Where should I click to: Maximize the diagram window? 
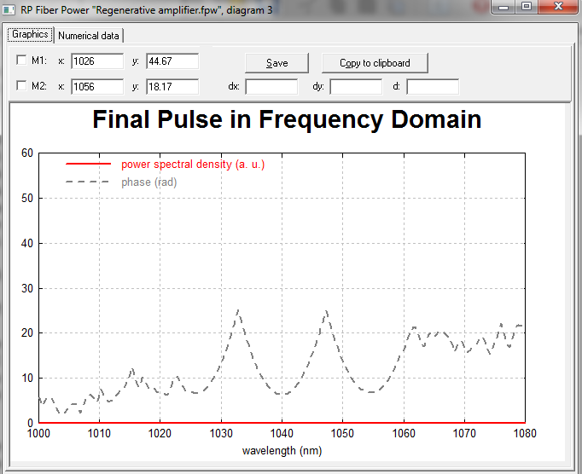[527, 7]
